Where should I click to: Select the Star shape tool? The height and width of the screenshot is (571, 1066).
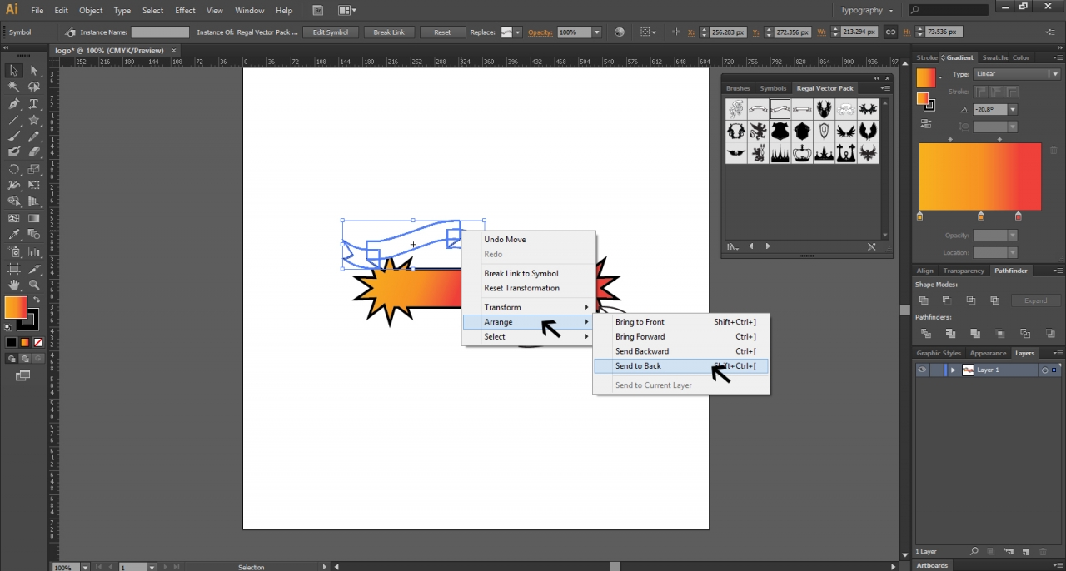click(34, 120)
